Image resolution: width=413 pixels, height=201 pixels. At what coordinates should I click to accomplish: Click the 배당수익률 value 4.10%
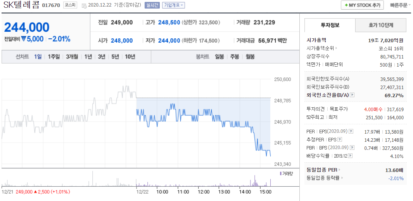coord(397,156)
